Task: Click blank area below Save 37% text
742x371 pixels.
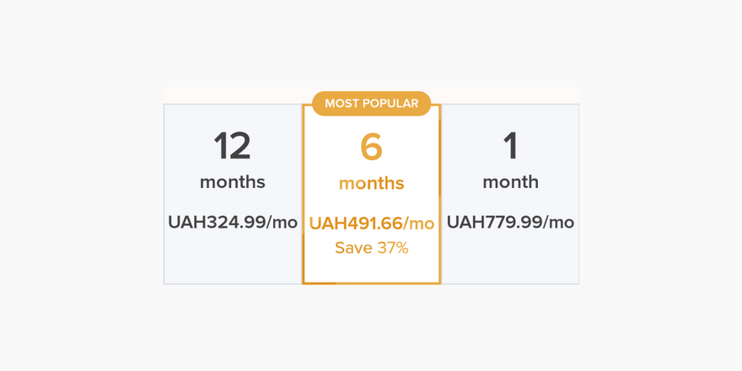Action: [x=372, y=270]
